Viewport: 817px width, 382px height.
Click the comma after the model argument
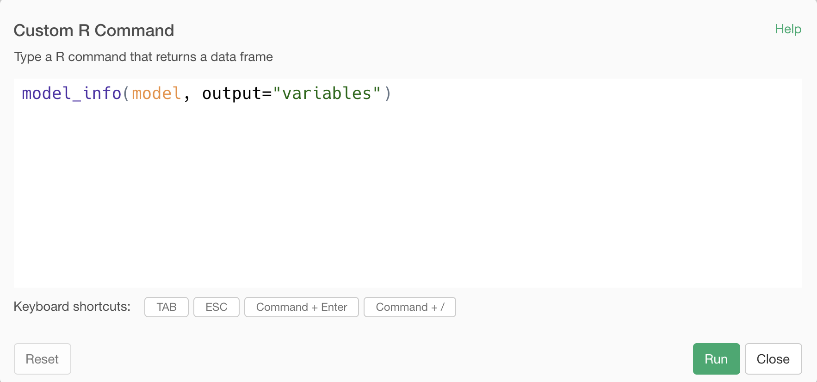pos(186,95)
